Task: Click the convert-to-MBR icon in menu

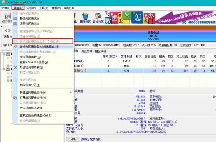Action: (15, 47)
